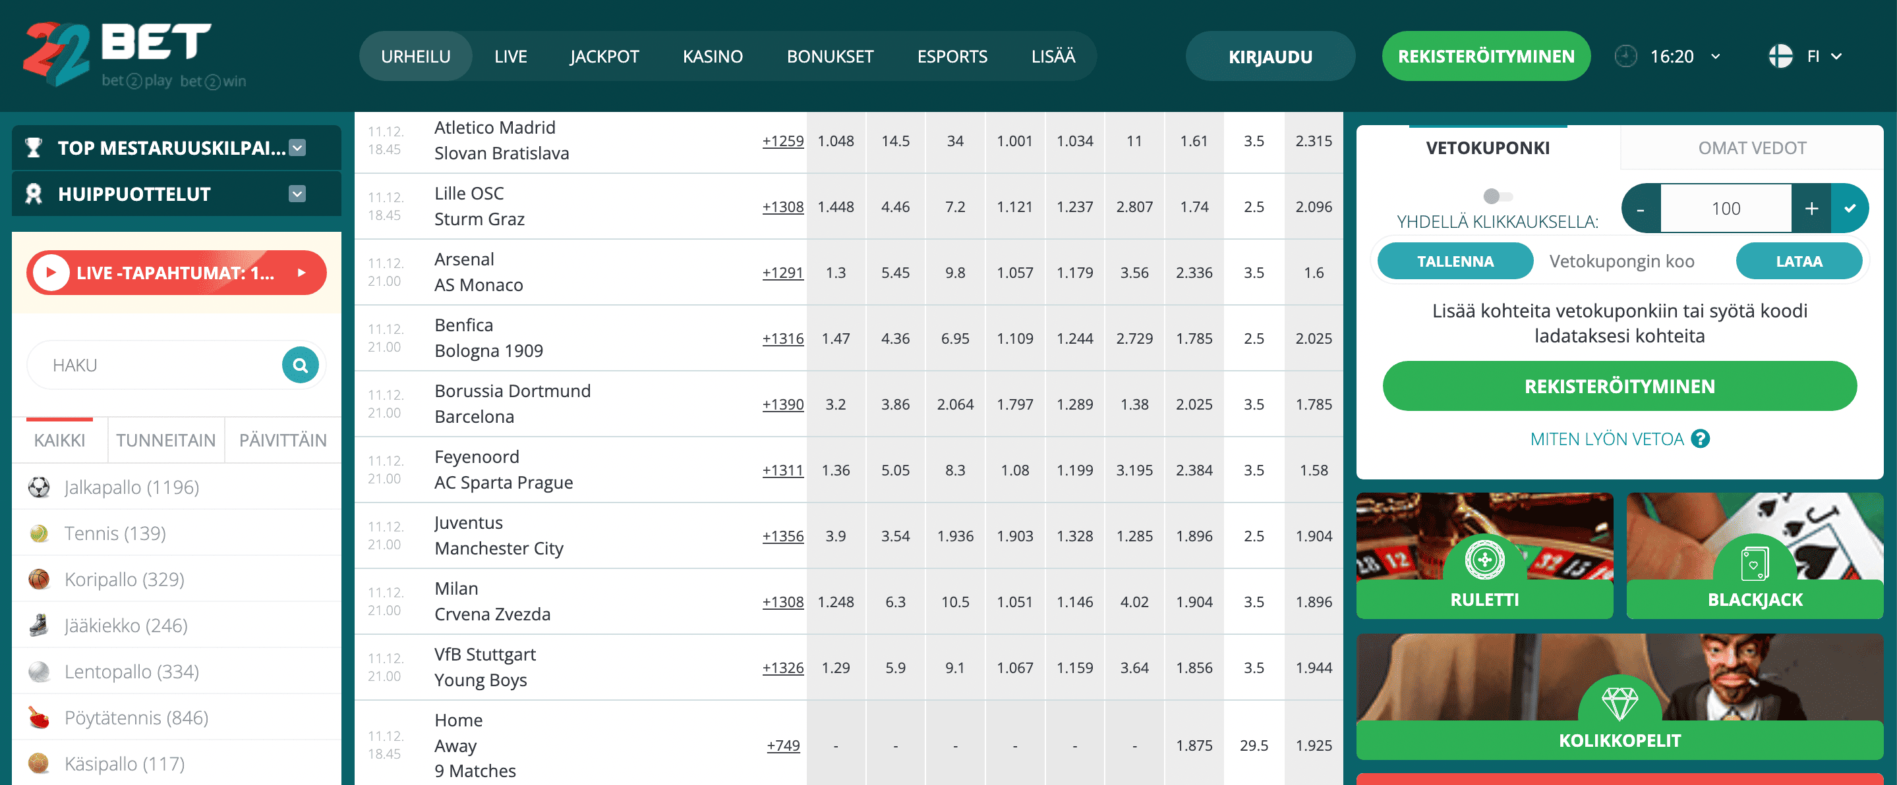This screenshot has width=1897, height=785.
Task: Click the blackjack card icon
Action: click(x=1755, y=564)
